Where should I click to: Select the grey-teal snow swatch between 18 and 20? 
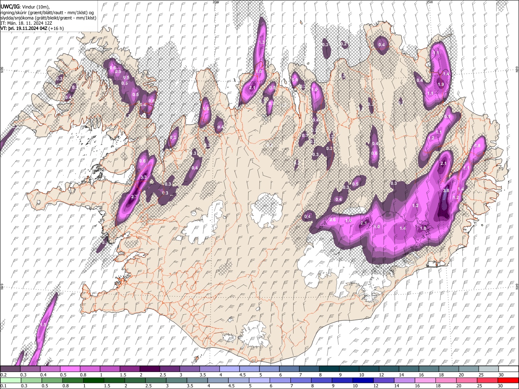(449, 369)
